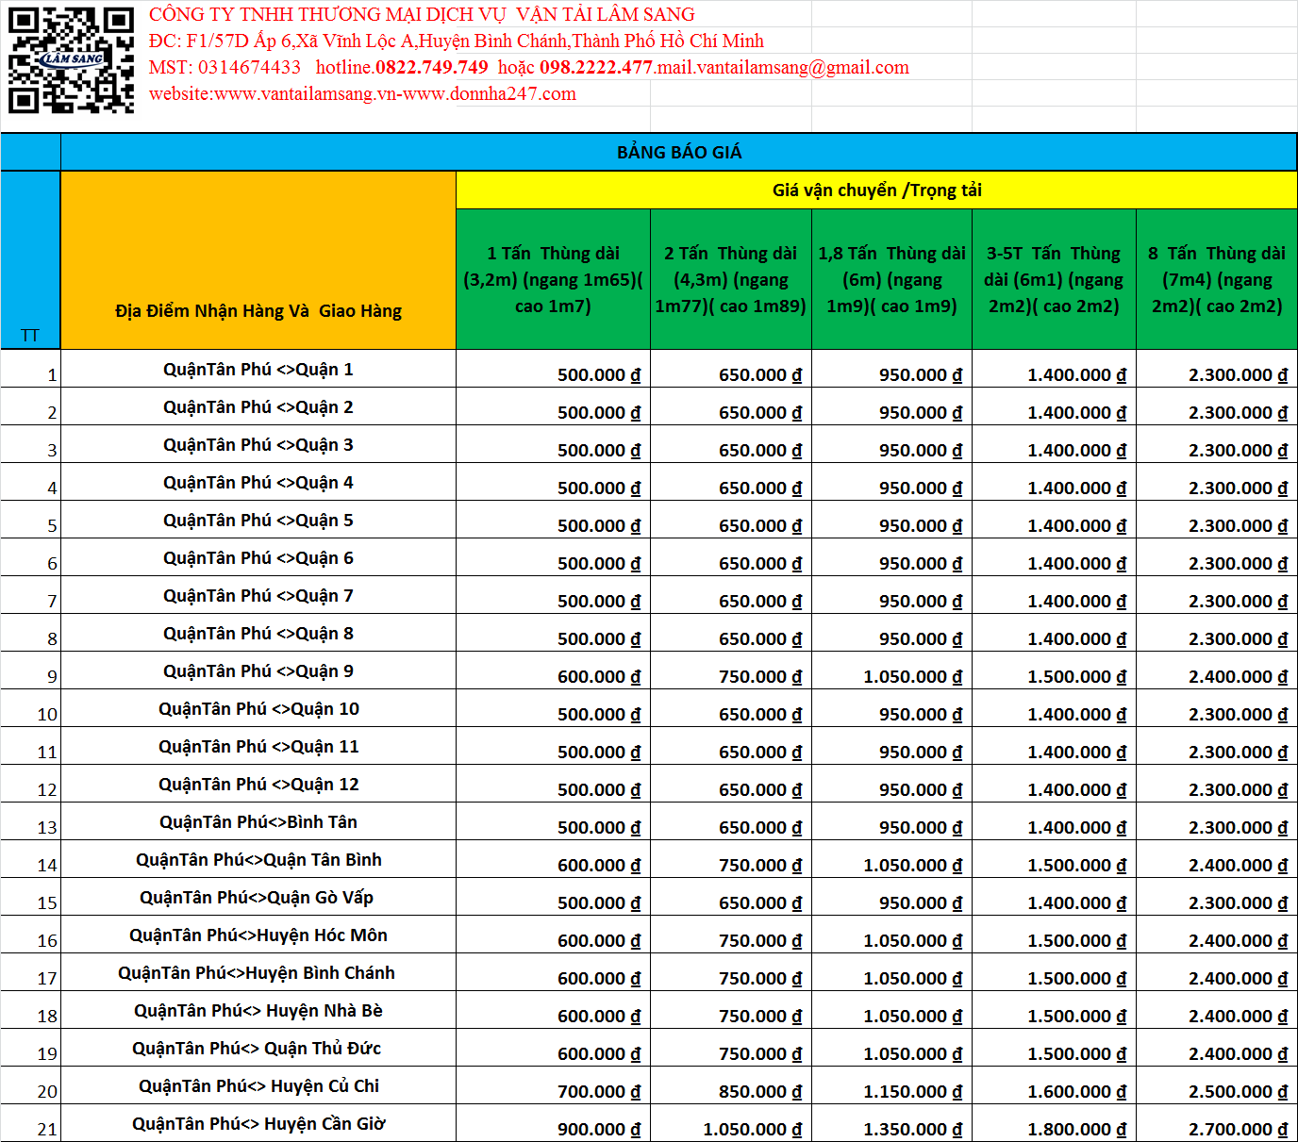Select the '8 Tấn Thùng dài' column header
This screenshot has height=1142, width=1298.
[1217, 279]
